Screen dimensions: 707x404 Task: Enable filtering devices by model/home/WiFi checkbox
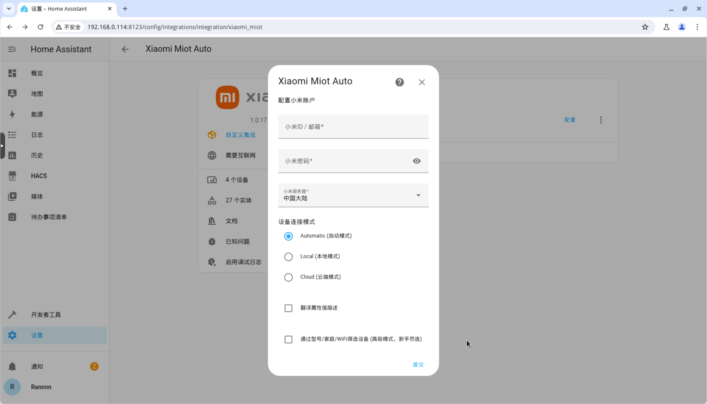pos(288,339)
